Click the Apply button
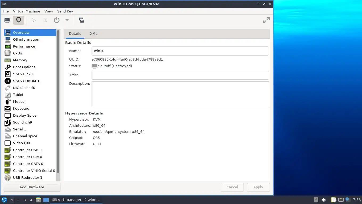 pos(258,187)
